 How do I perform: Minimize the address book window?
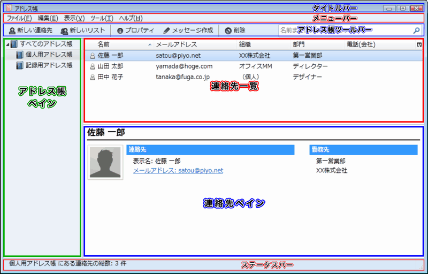[x=389, y=8]
